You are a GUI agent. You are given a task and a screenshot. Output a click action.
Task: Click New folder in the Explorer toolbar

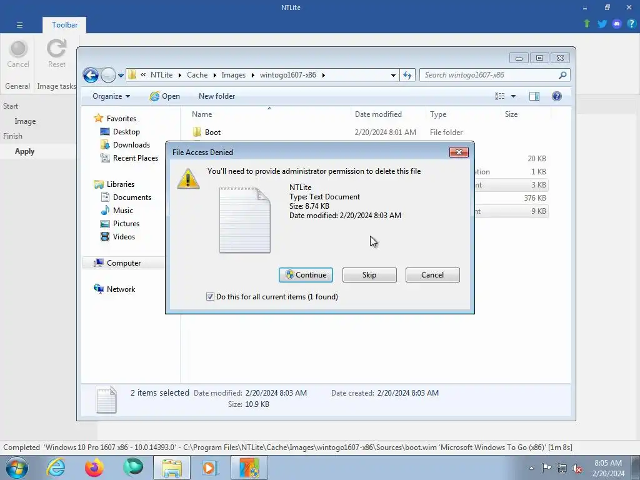[x=217, y=96]
